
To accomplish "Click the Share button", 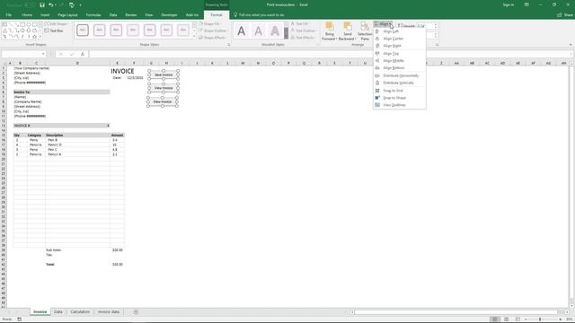I will coord(565,15).
